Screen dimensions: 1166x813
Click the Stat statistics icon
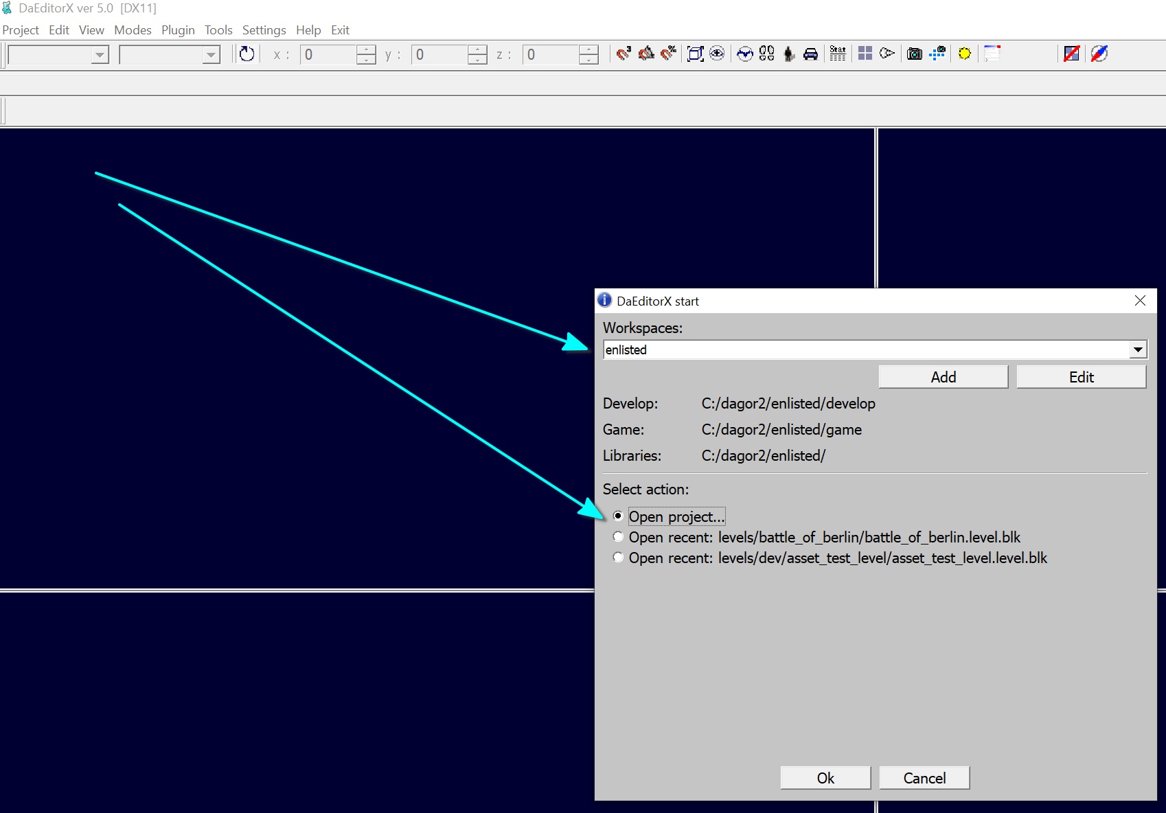(837, 54)
